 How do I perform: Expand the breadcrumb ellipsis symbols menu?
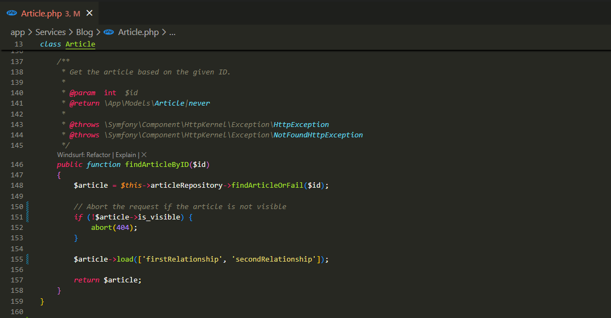[172, 32]
